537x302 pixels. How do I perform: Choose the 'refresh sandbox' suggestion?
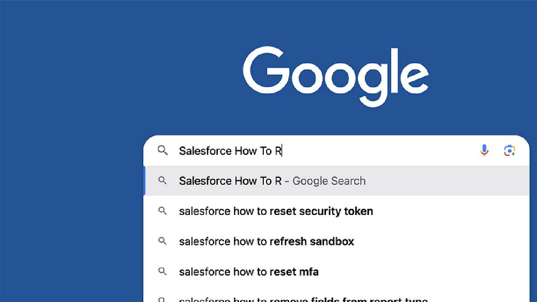click(x=267, y=241)
